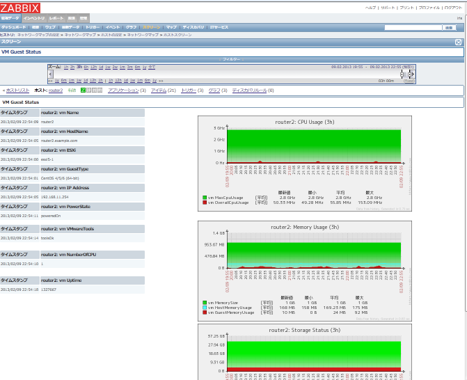This screenshot has width=467, height=380.
Task: Open マップ in the submenu
Action: click(x=171, y=27)
